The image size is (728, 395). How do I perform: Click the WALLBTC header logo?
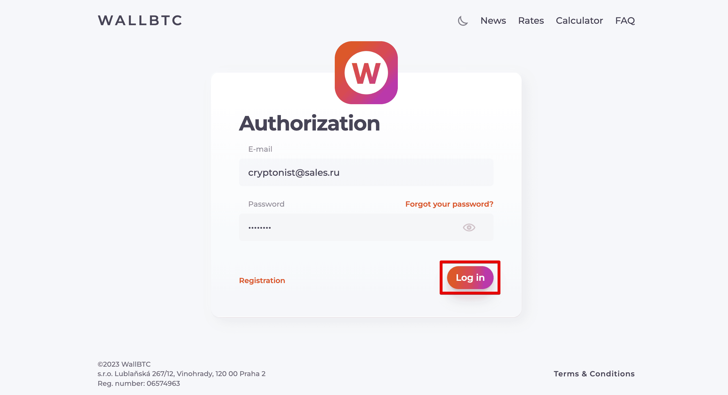point(140,21)
